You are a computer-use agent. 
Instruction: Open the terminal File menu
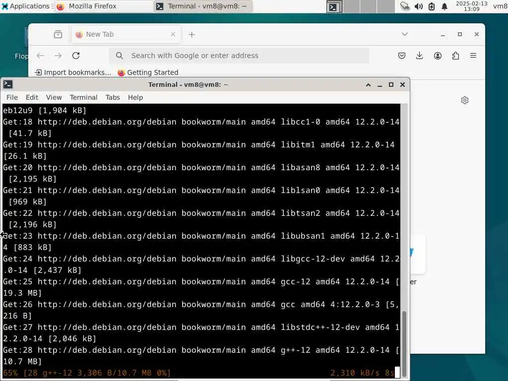tap(12, 98)
